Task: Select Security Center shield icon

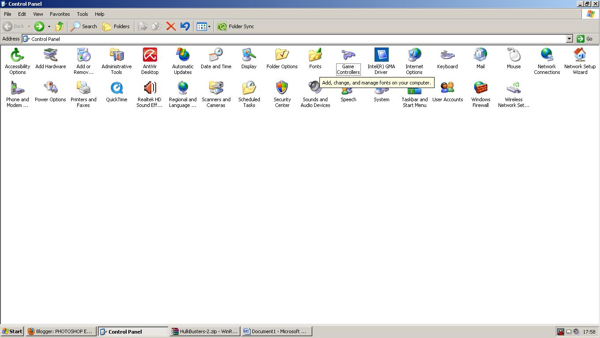Action: [282, 88]
